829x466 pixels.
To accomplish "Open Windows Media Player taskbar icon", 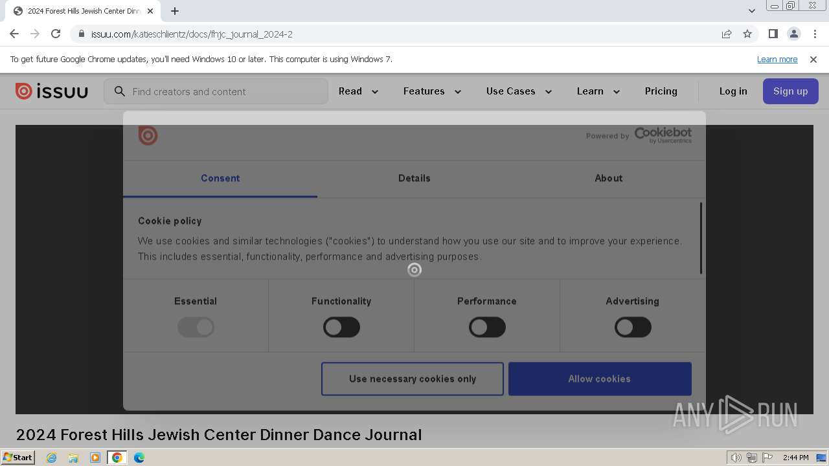I will coord(95,458).
